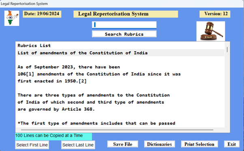Open the Dictionaries window

[160, 144]
